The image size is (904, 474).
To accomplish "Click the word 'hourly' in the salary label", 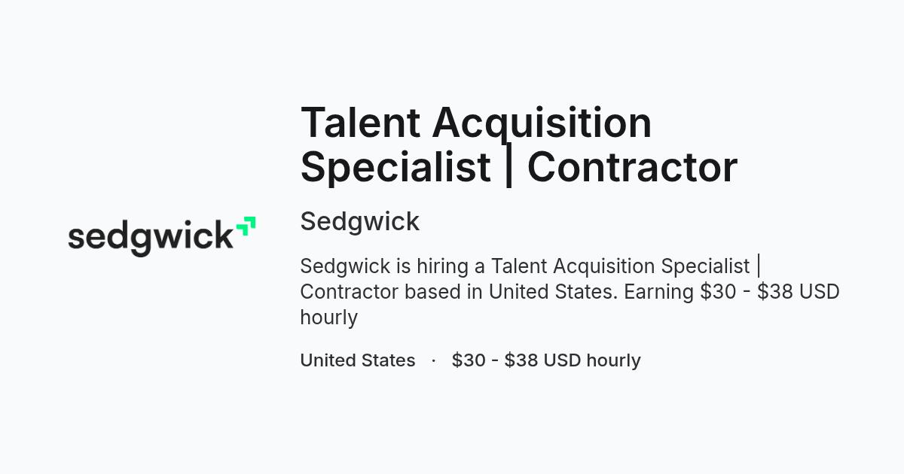I will coord(613,360).
